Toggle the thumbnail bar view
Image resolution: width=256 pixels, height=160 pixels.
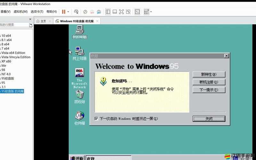click(x=115, y=12)
